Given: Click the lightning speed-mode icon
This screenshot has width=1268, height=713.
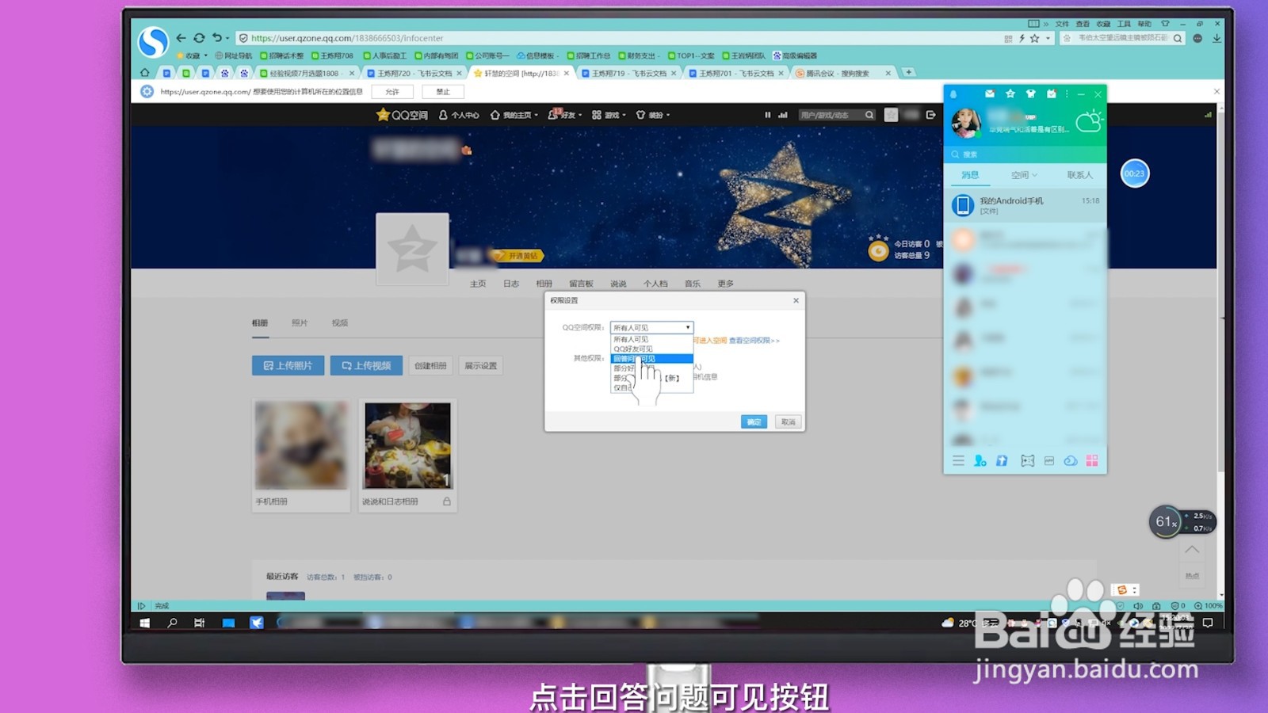Looking at the screenshot, I should coord(1022,38).
